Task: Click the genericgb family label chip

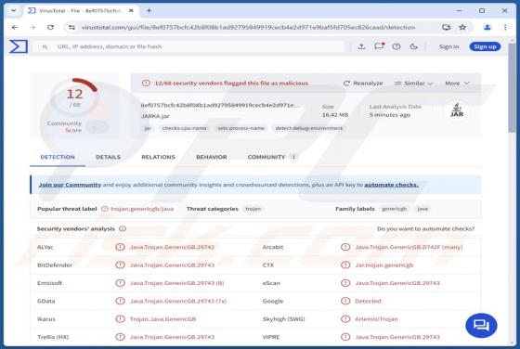Action: (395, 209)
